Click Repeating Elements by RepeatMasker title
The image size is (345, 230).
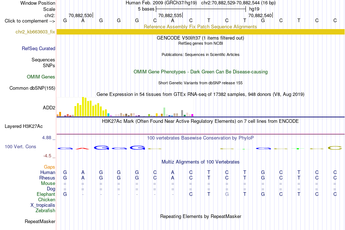(200, 216)
